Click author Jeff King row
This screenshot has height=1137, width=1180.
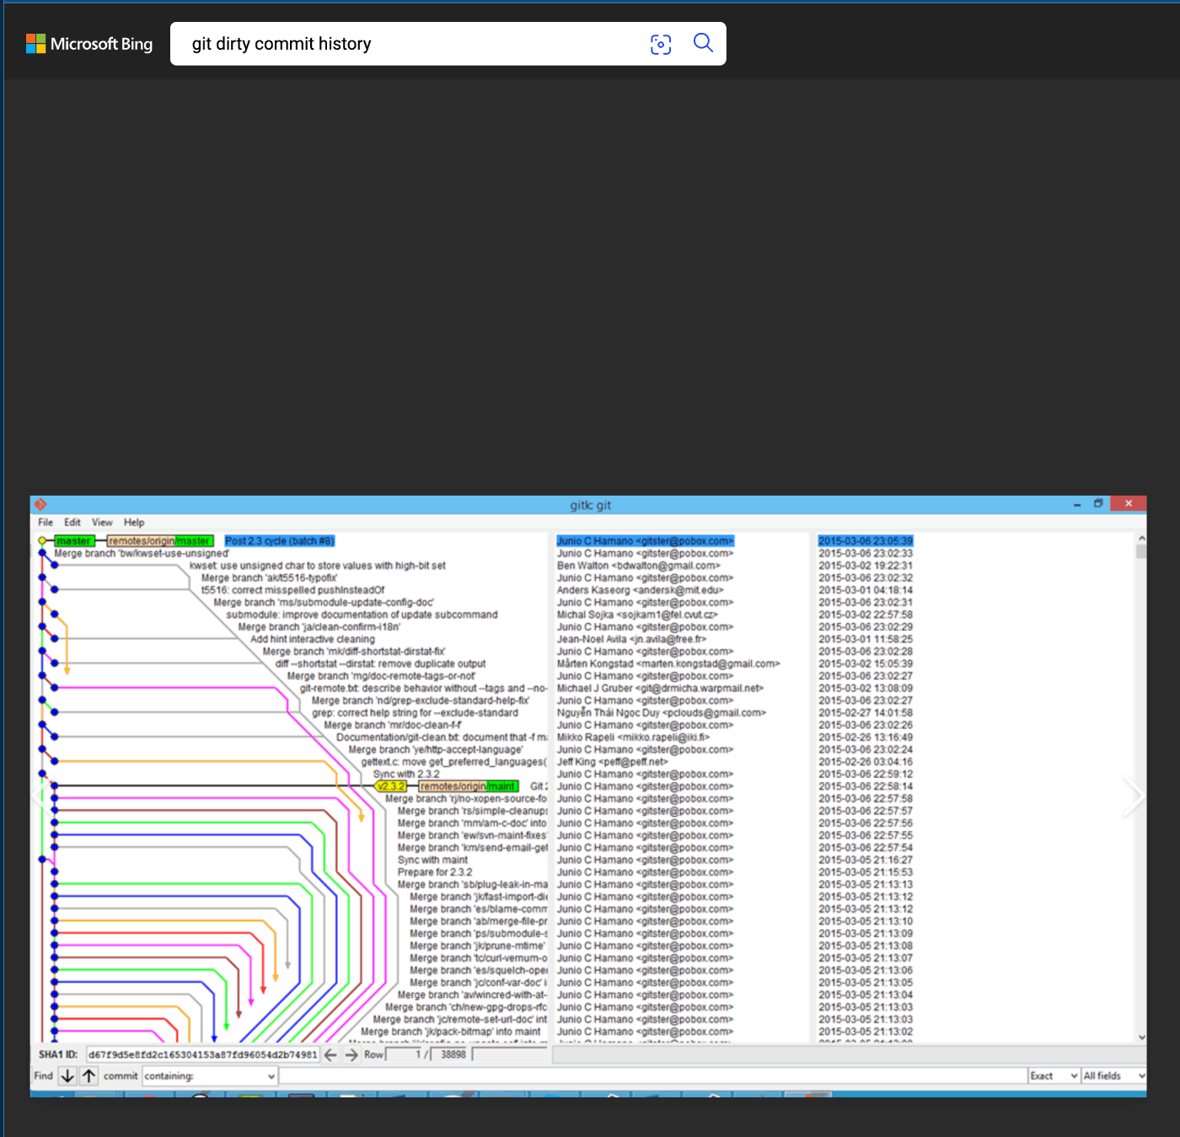point(612,762)
